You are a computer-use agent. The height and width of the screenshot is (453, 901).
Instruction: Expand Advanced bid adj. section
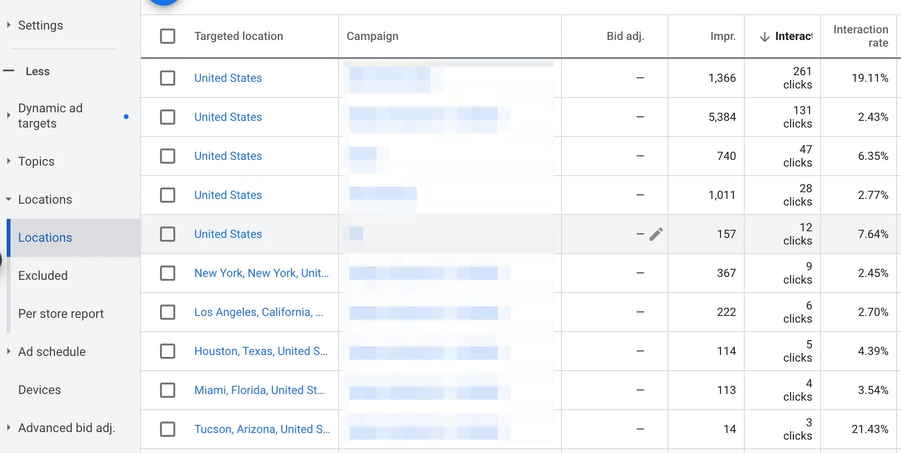9,428
